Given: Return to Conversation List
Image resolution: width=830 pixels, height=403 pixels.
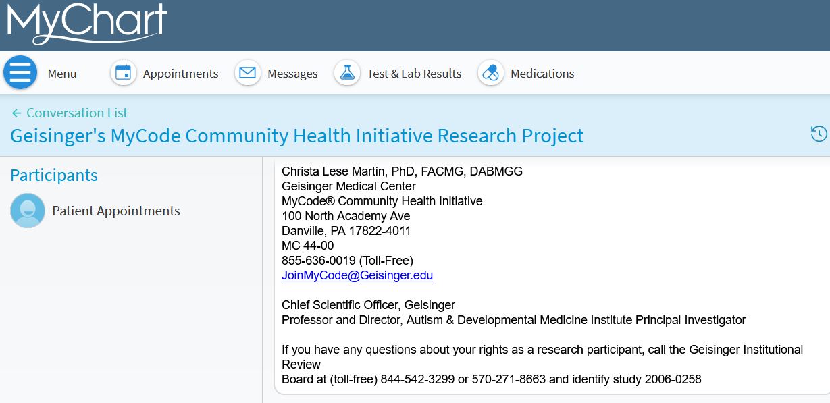Looking at the screenshot, I should pos(70,113).
